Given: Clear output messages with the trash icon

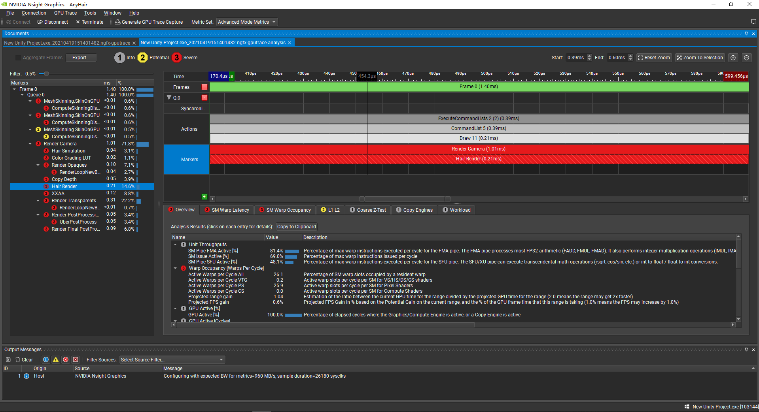Looking at the screenshot, I should [24, 360].
